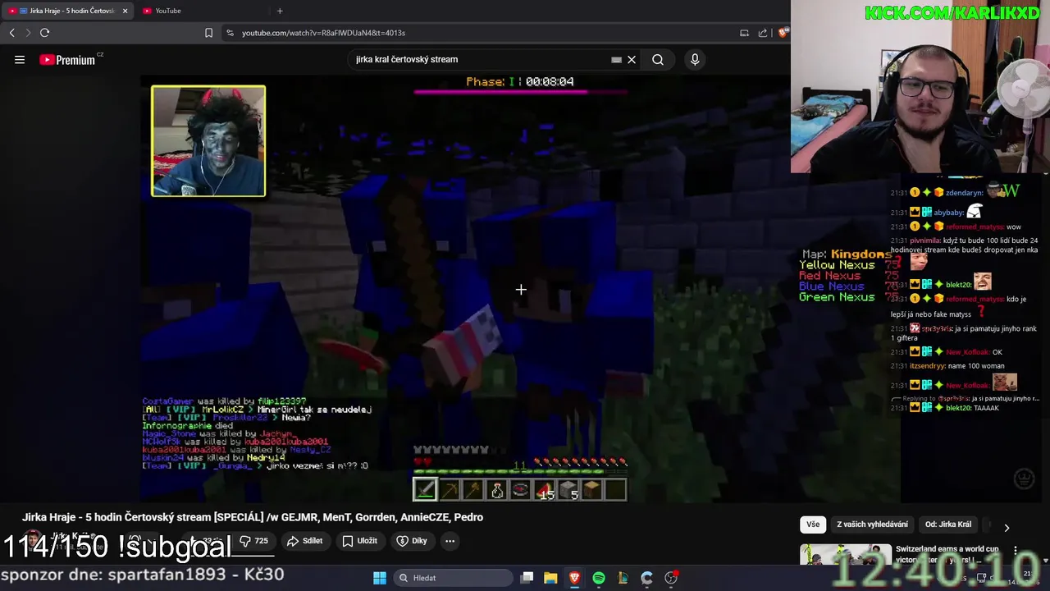The height and width of the screenshot is (591, 1050).
Task: Open the crescent C app icon on the taskbar
Action: point(646,578)
